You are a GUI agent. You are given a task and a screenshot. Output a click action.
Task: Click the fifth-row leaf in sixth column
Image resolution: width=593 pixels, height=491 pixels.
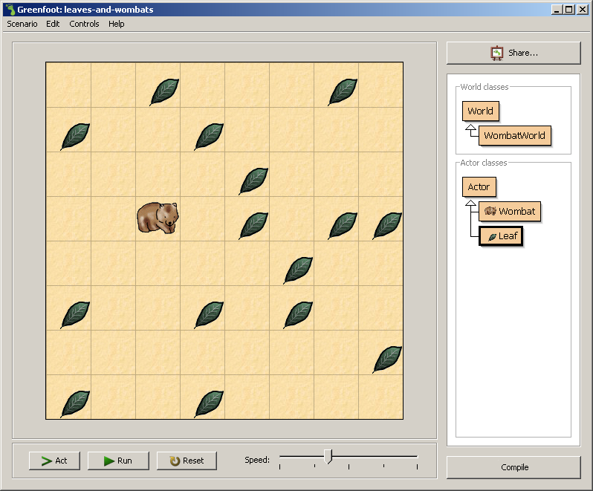coord(298,270)
